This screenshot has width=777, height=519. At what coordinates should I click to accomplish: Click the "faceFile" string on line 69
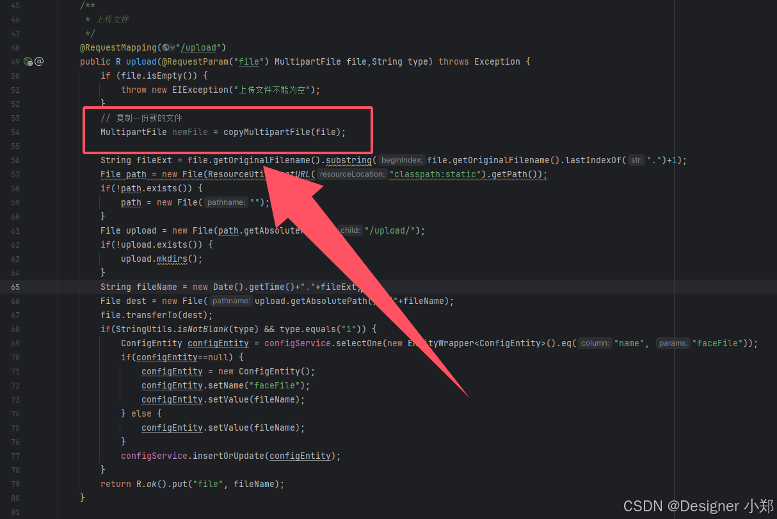(x=717, y=343)
